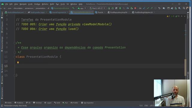Image resolution: width=192 pixels, height=108 pixels.
Task: Close the PresentationModule.kt tab
Action: click(92, 12)
